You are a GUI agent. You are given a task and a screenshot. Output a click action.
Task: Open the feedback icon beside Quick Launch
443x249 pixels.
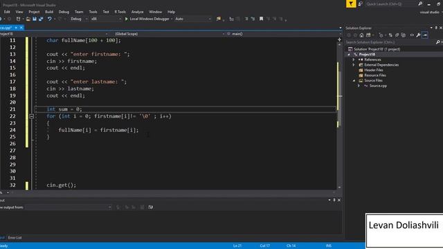coord(360,4)
